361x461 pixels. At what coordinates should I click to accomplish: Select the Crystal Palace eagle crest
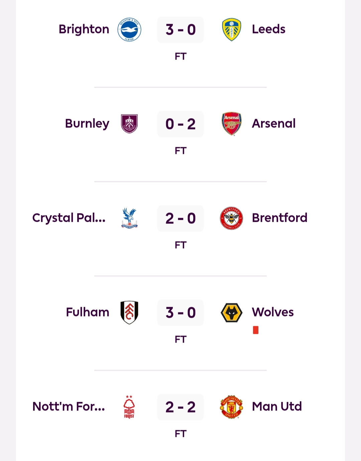[129, 218]
